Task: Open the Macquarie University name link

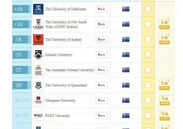Action: pyautogui.click(x=60, y=100)
